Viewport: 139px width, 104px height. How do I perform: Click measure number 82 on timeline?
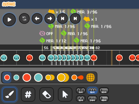pyautogui.click(x=98, y=48)
